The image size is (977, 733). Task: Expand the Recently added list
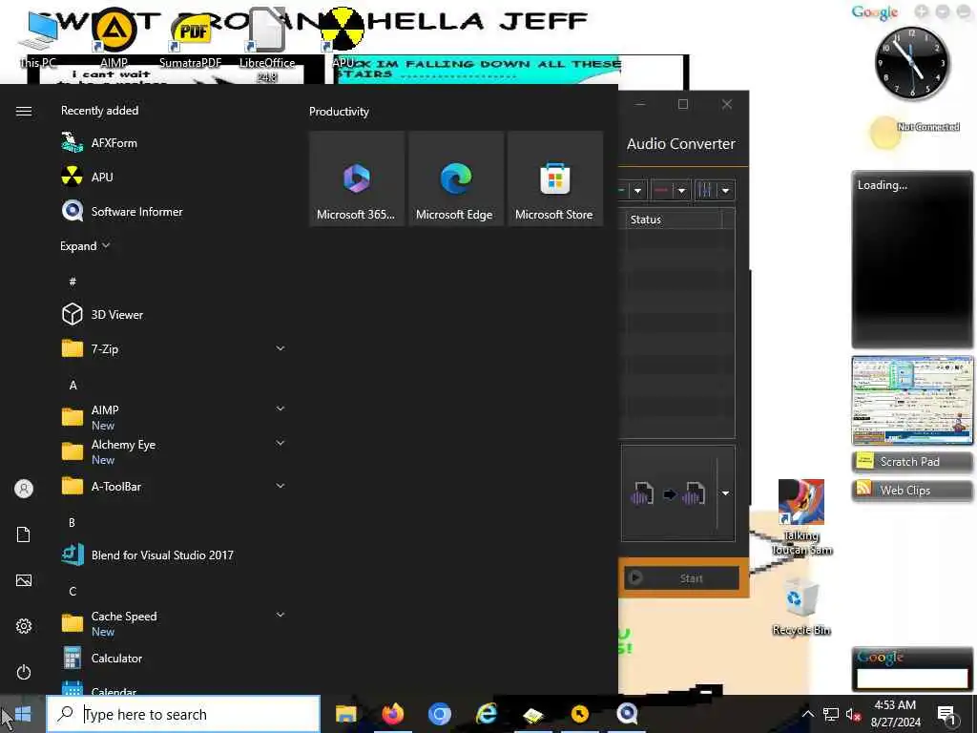85,245
